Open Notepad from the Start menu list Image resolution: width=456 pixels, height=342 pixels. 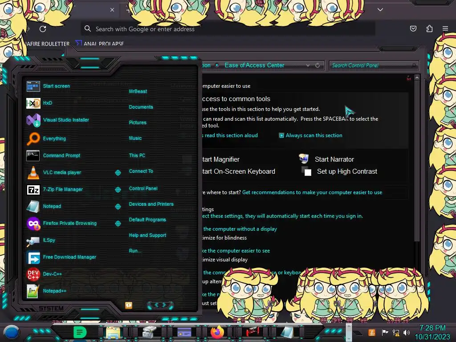44,207
